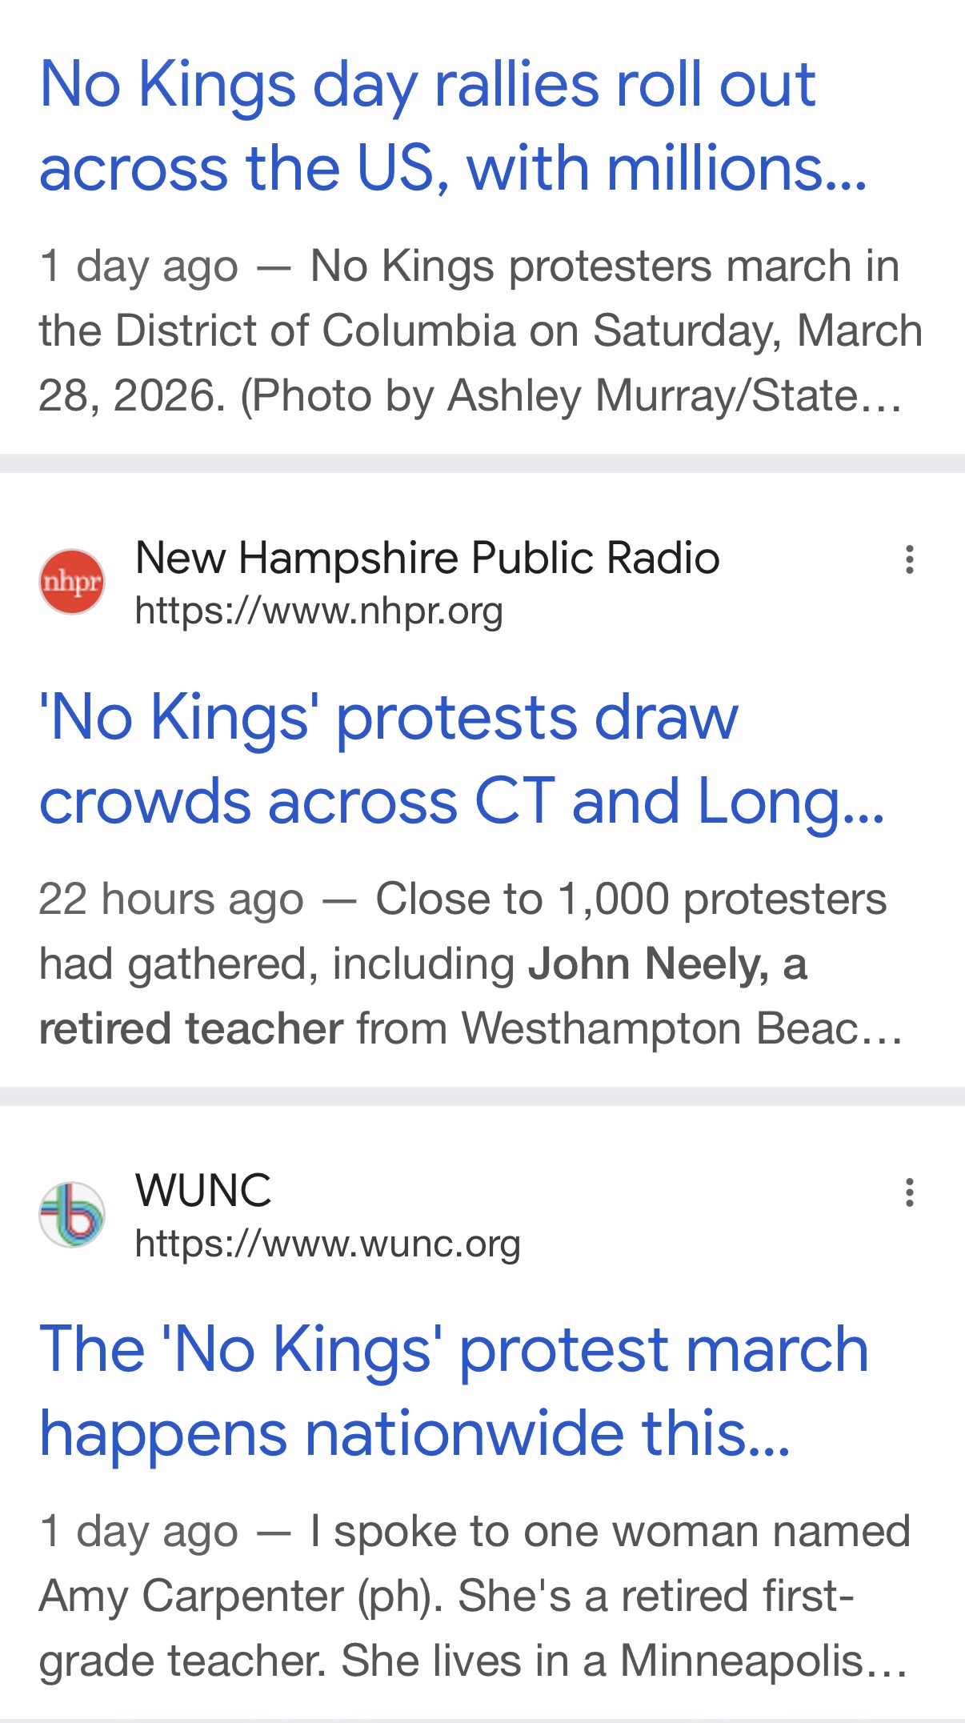
Task: Click bold 'John Neely, a retired teacher' text
Action: click(x=667, y=964)
